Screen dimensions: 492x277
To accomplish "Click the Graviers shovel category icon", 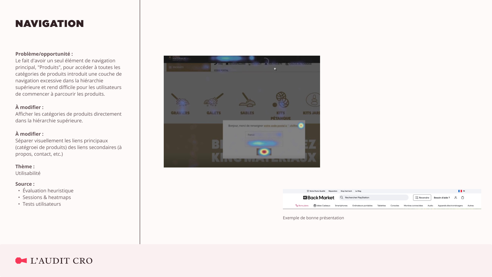I will point(180,100).
